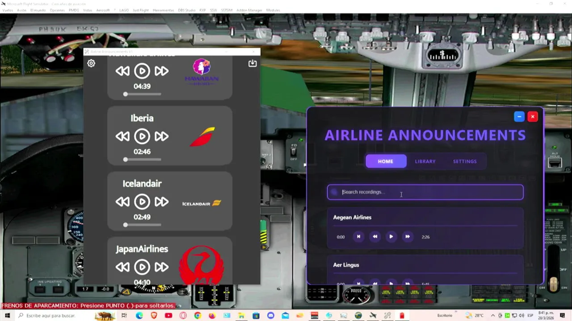Open the Herramientas menu
The width and height of the screenshot is (572, 321).
coord(163,10)
